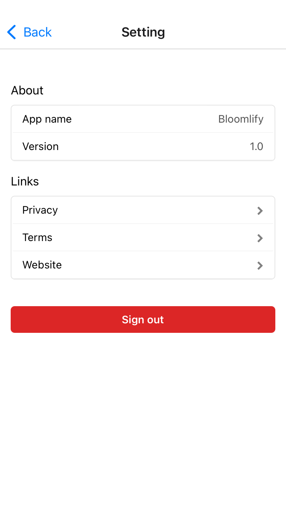The width and height of the screenshot is (286, 508).
Task: Open the Terms row chevron arrow
Action: tap(260, 238)
